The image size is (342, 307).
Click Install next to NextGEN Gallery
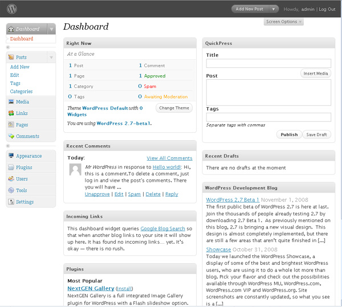click(124, 289)
